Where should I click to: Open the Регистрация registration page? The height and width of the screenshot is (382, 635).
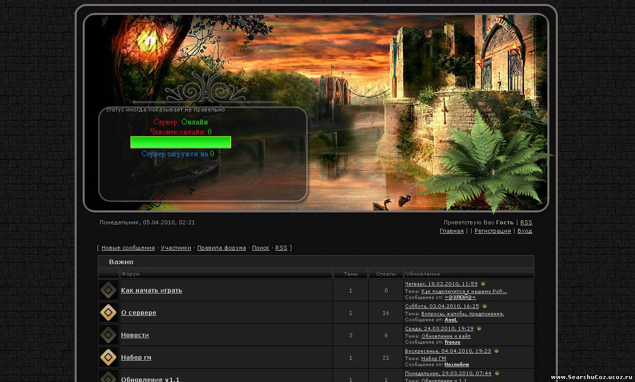tap(493, 231)
